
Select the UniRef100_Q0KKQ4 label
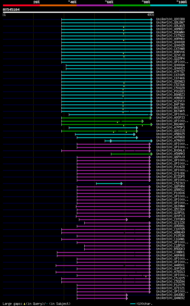[x=171, y=65]
